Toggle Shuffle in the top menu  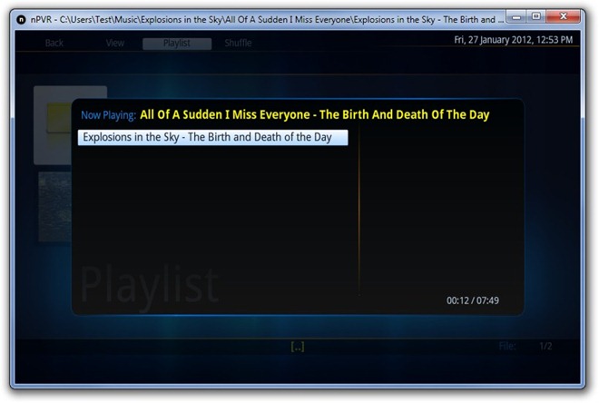(238, 43)
